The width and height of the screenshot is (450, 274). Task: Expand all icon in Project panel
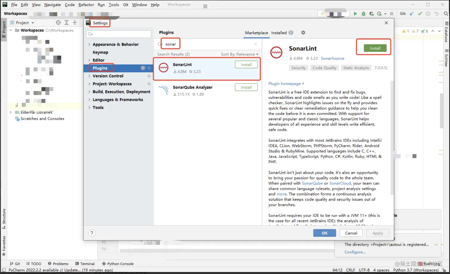(x=66, y=23)
